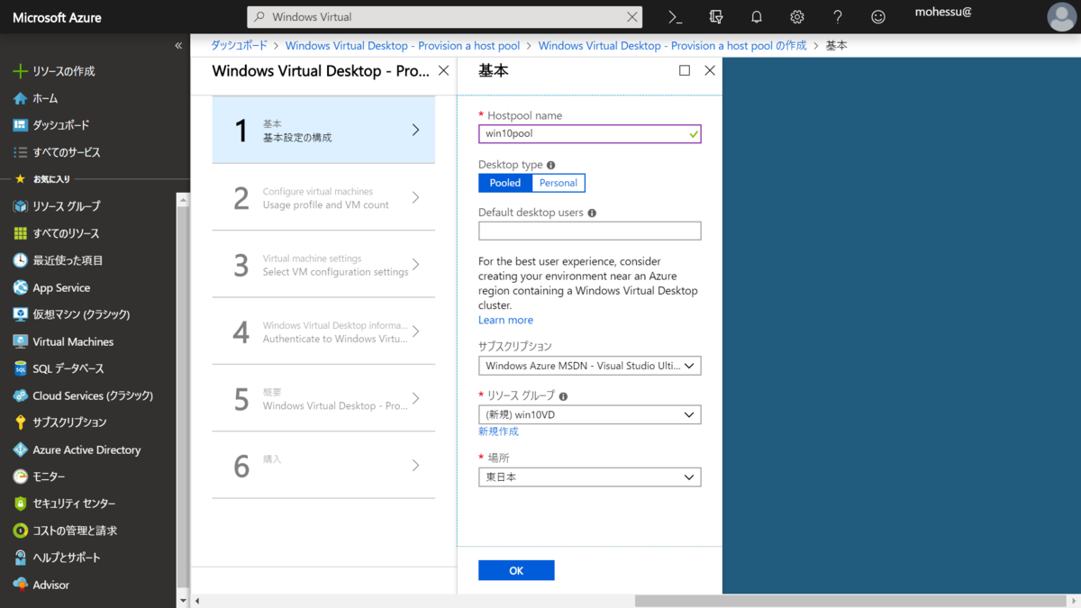
Task: Maximize the 基本 blade
Action: pyautogui.click(x=685, y=70)
